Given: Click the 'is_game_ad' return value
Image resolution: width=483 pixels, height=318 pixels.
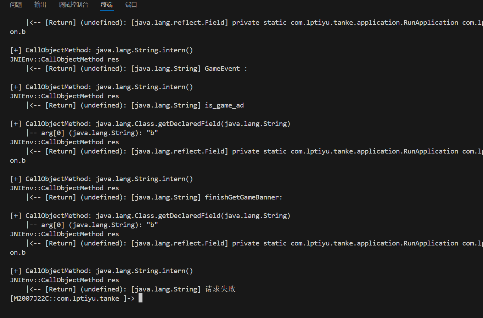Looking at the screenshot, I should coord(224,105).
